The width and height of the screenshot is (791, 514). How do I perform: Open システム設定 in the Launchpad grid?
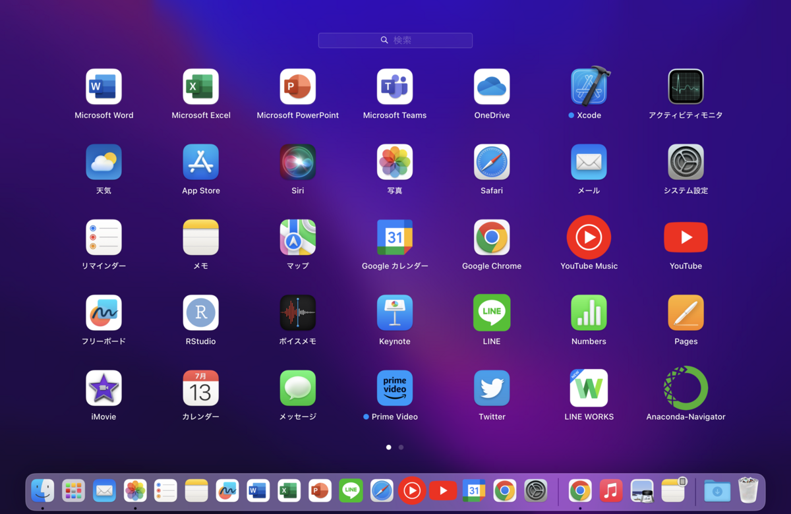click(x=686, y=162)
